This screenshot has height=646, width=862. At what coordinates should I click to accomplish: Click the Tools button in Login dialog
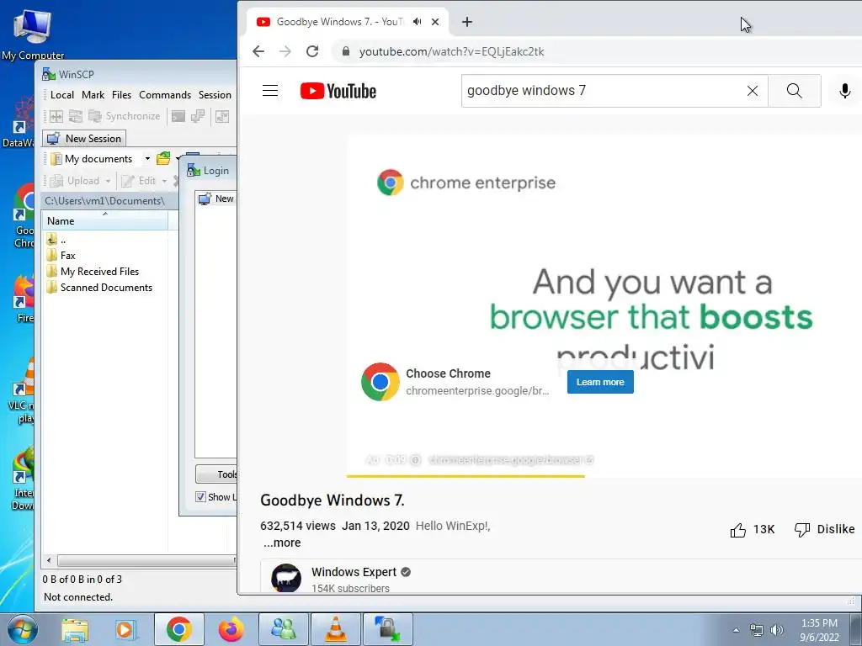tap(216, 474)
